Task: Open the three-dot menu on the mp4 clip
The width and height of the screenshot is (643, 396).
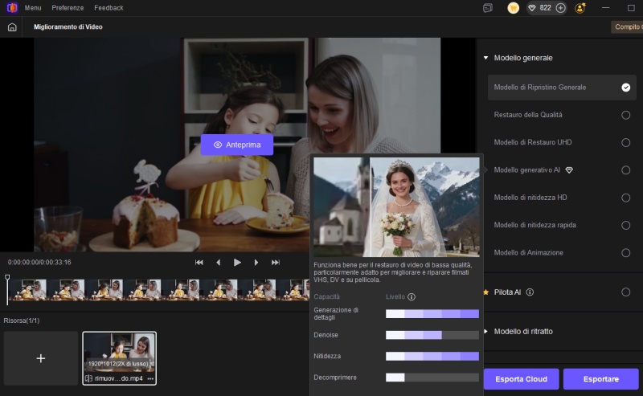Action: coord(149,378)
